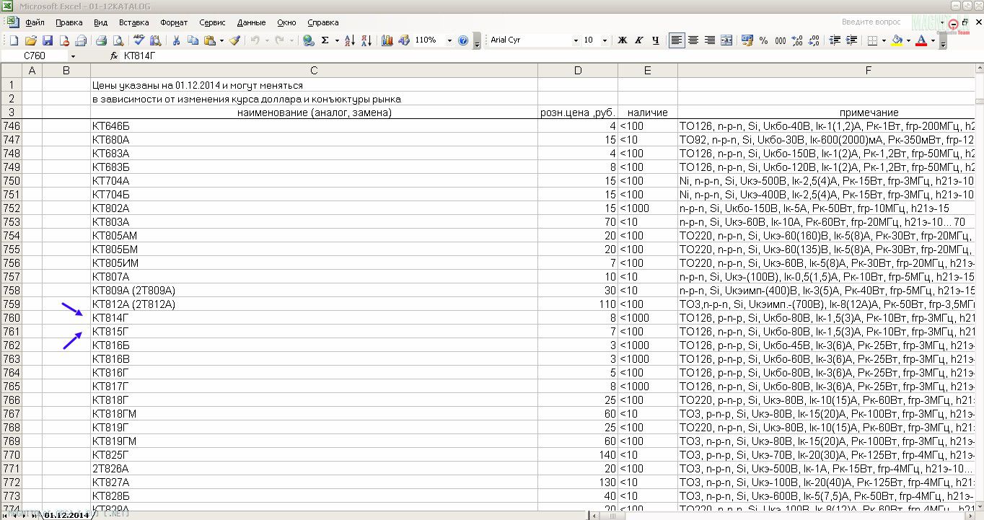This screenshot has height=520, width=984.
Task: Click the Merge and Center icon
Action: 726,40
